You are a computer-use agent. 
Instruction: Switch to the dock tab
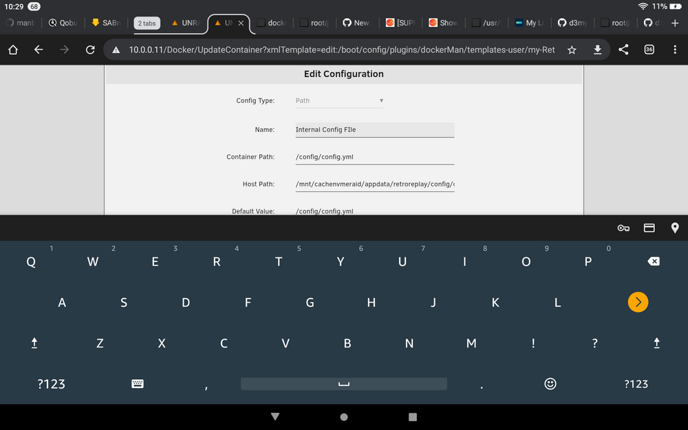tap(271, 23)
